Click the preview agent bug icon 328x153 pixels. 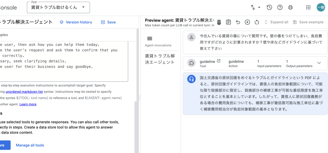219,22
